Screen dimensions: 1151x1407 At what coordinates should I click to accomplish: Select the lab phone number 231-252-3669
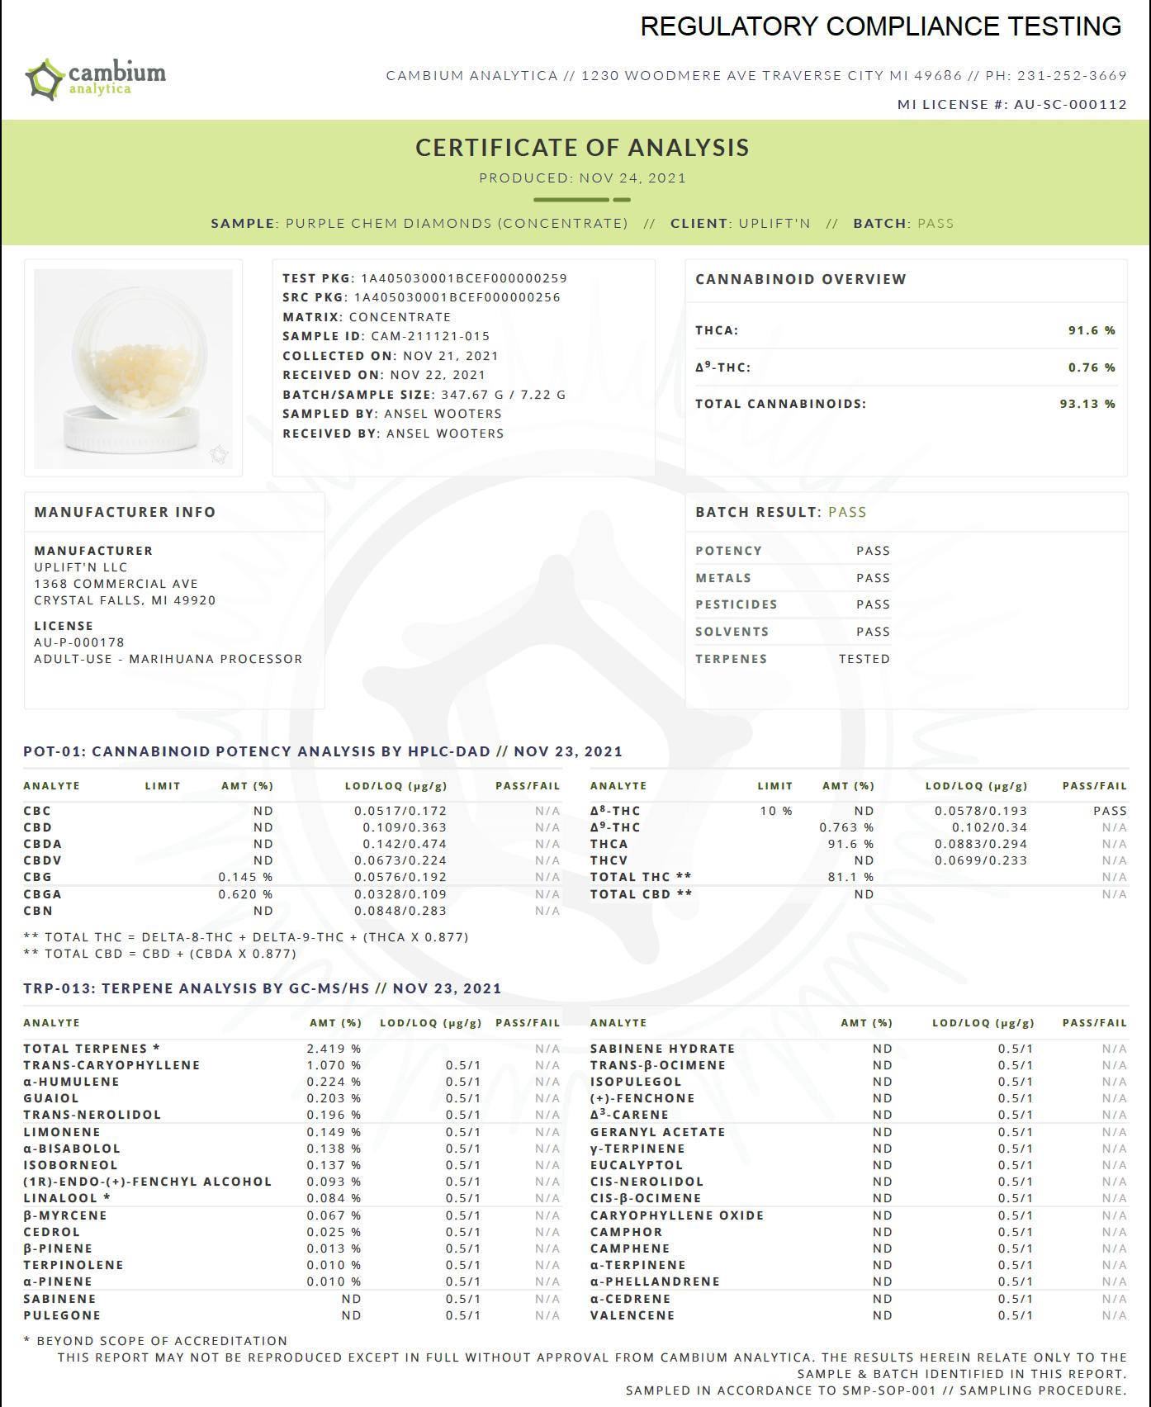tap(1071, 76)
